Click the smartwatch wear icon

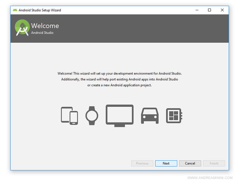pos(92,116)
